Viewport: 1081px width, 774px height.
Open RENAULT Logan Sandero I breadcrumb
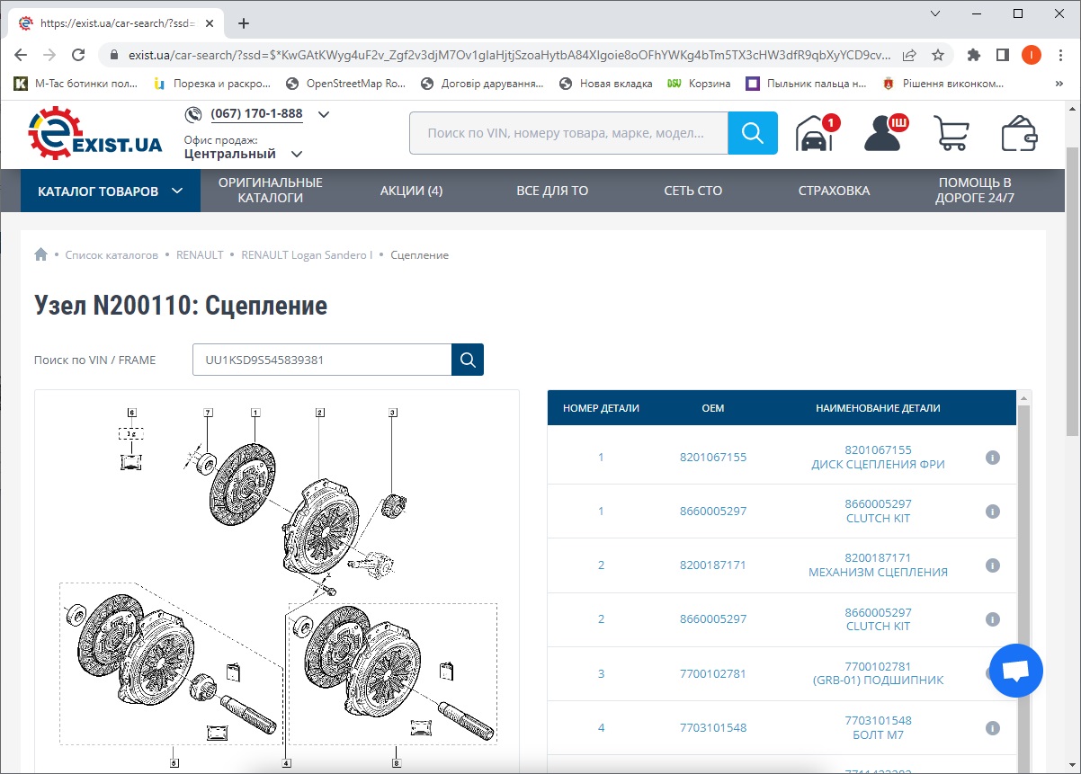click(x=306, y=255)
